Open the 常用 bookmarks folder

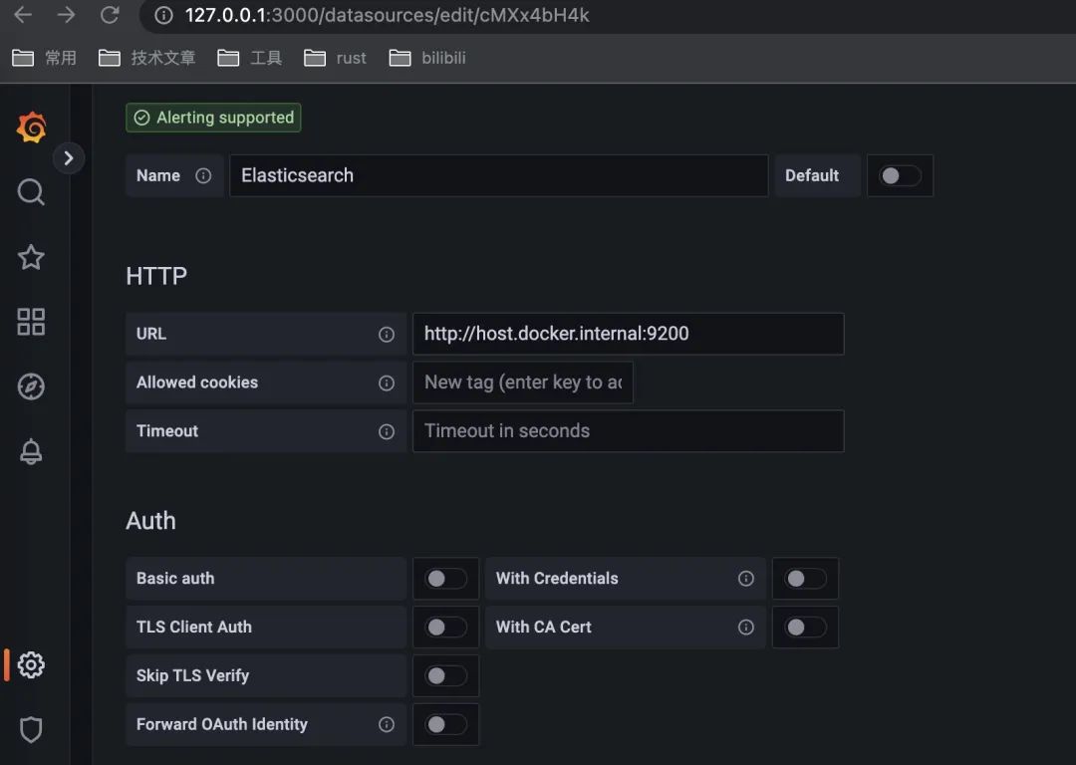coord(45,59)
